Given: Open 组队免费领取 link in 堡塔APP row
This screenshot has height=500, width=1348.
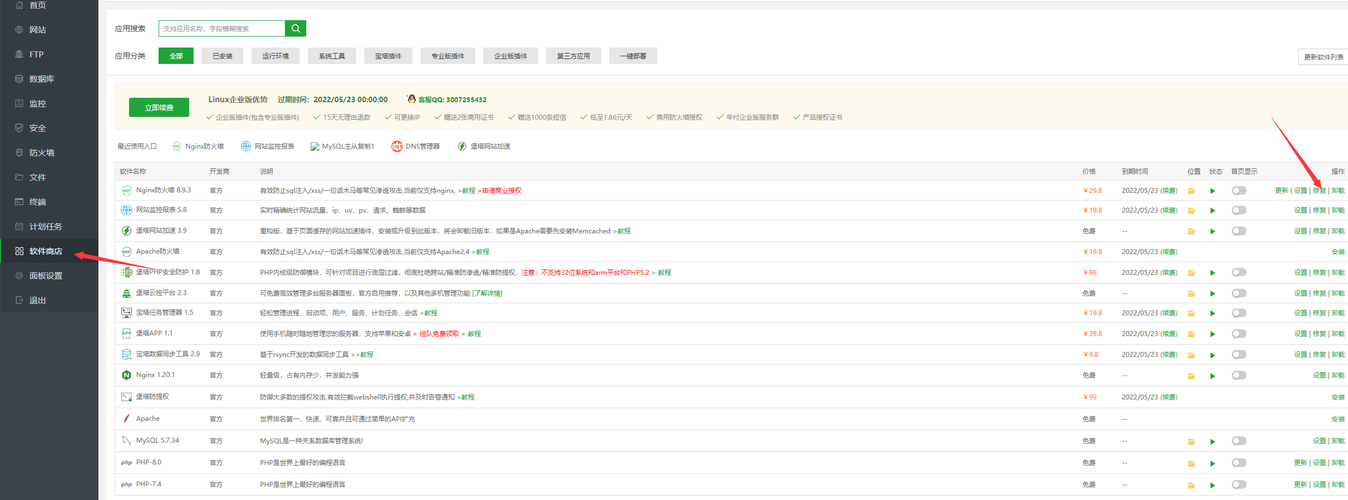Looking at the screenshot, I should pyautogui.click(x=439, y=334).
